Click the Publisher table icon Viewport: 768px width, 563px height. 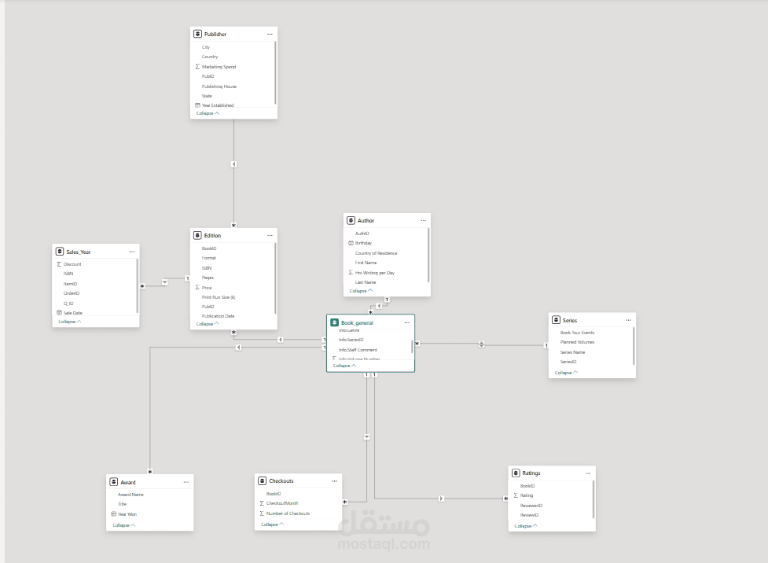click(x=197, y=34)
